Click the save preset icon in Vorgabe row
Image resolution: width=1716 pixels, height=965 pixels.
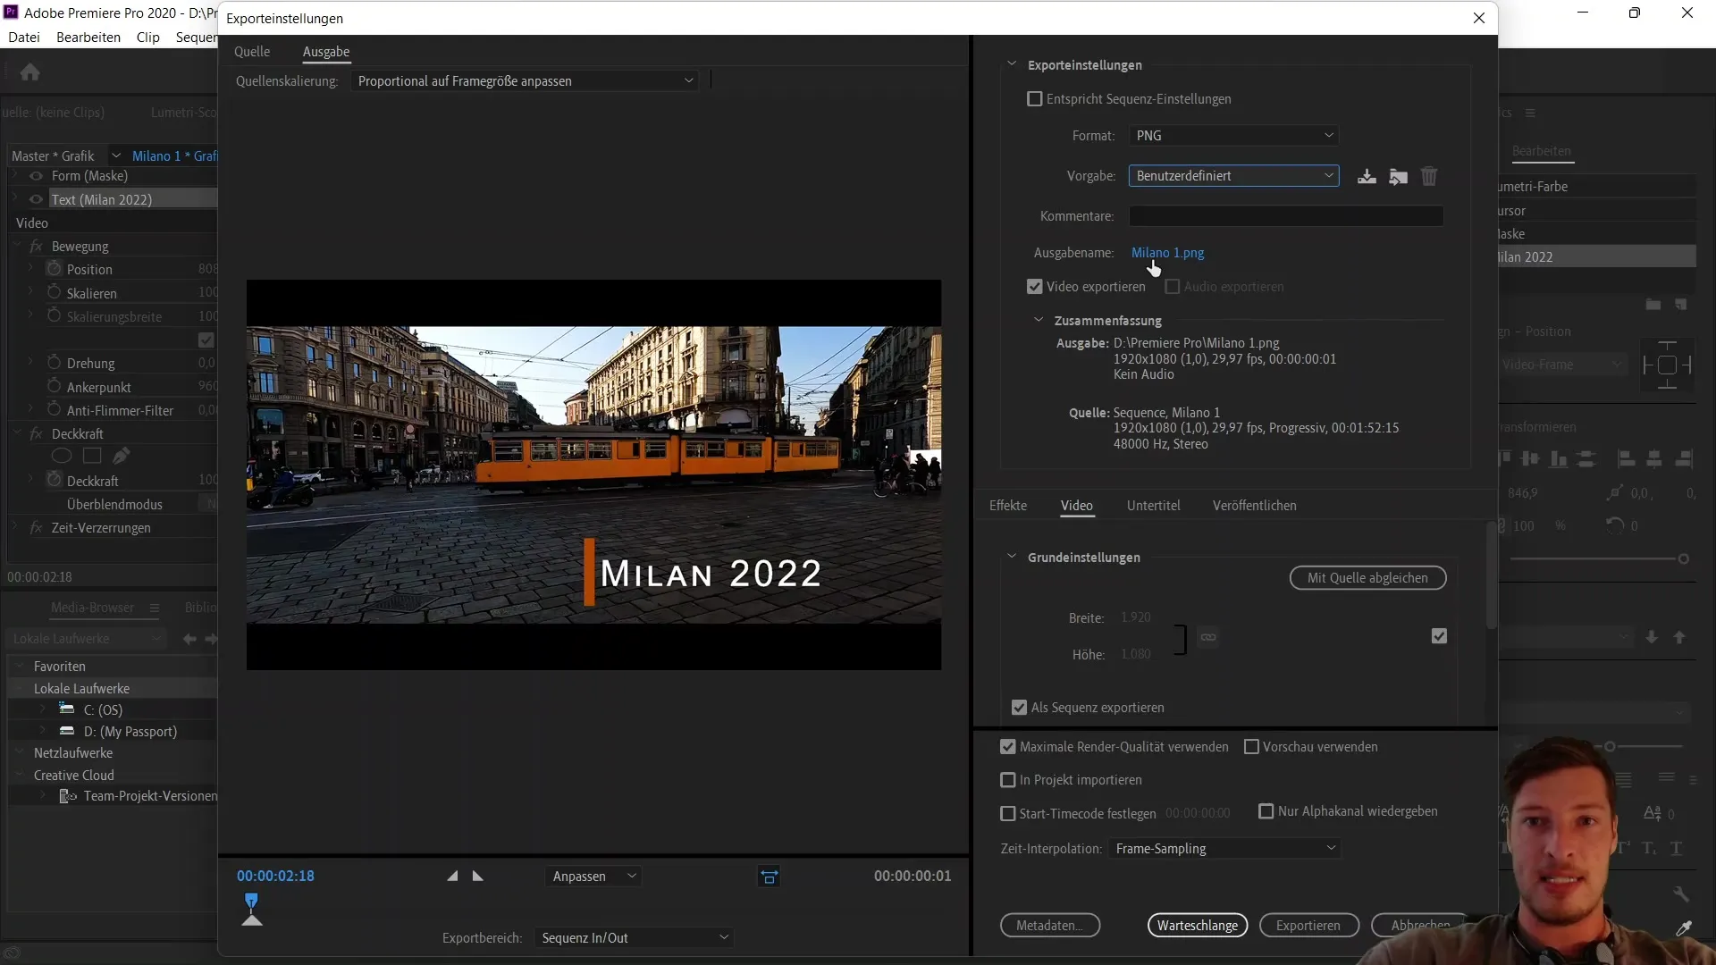[1366, 175]
